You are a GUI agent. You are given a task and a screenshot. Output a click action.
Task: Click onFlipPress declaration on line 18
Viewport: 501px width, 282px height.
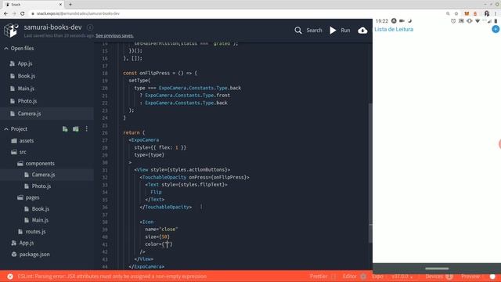(x=155, y=73)
